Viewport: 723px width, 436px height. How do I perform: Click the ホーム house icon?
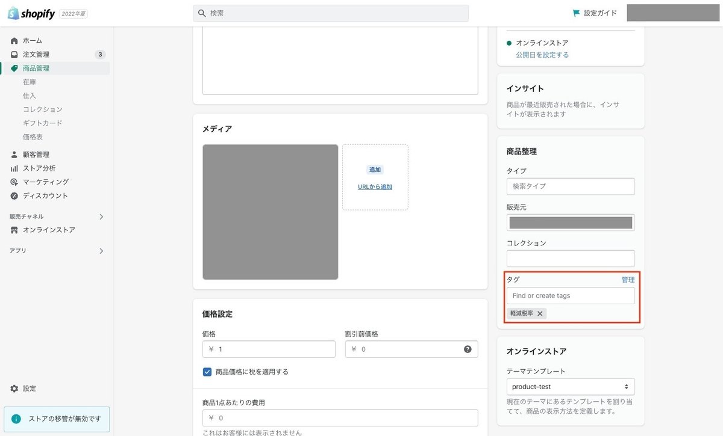[x=14, y=41]
